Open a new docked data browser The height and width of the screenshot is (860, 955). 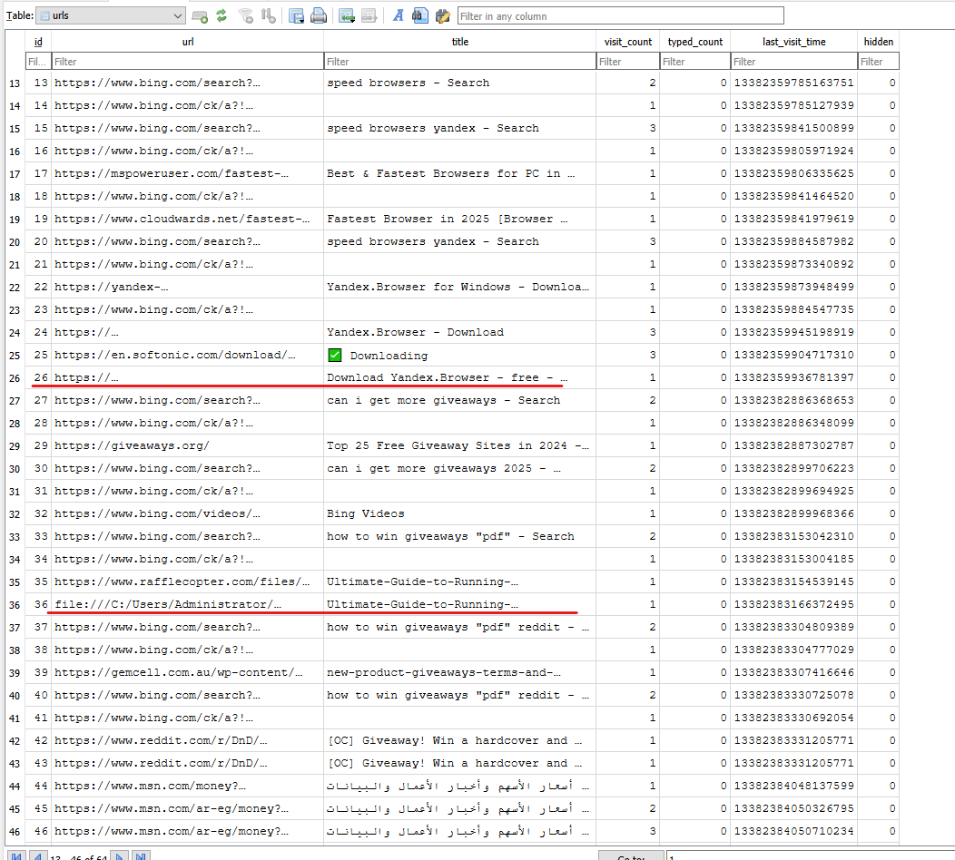point(200,16)
